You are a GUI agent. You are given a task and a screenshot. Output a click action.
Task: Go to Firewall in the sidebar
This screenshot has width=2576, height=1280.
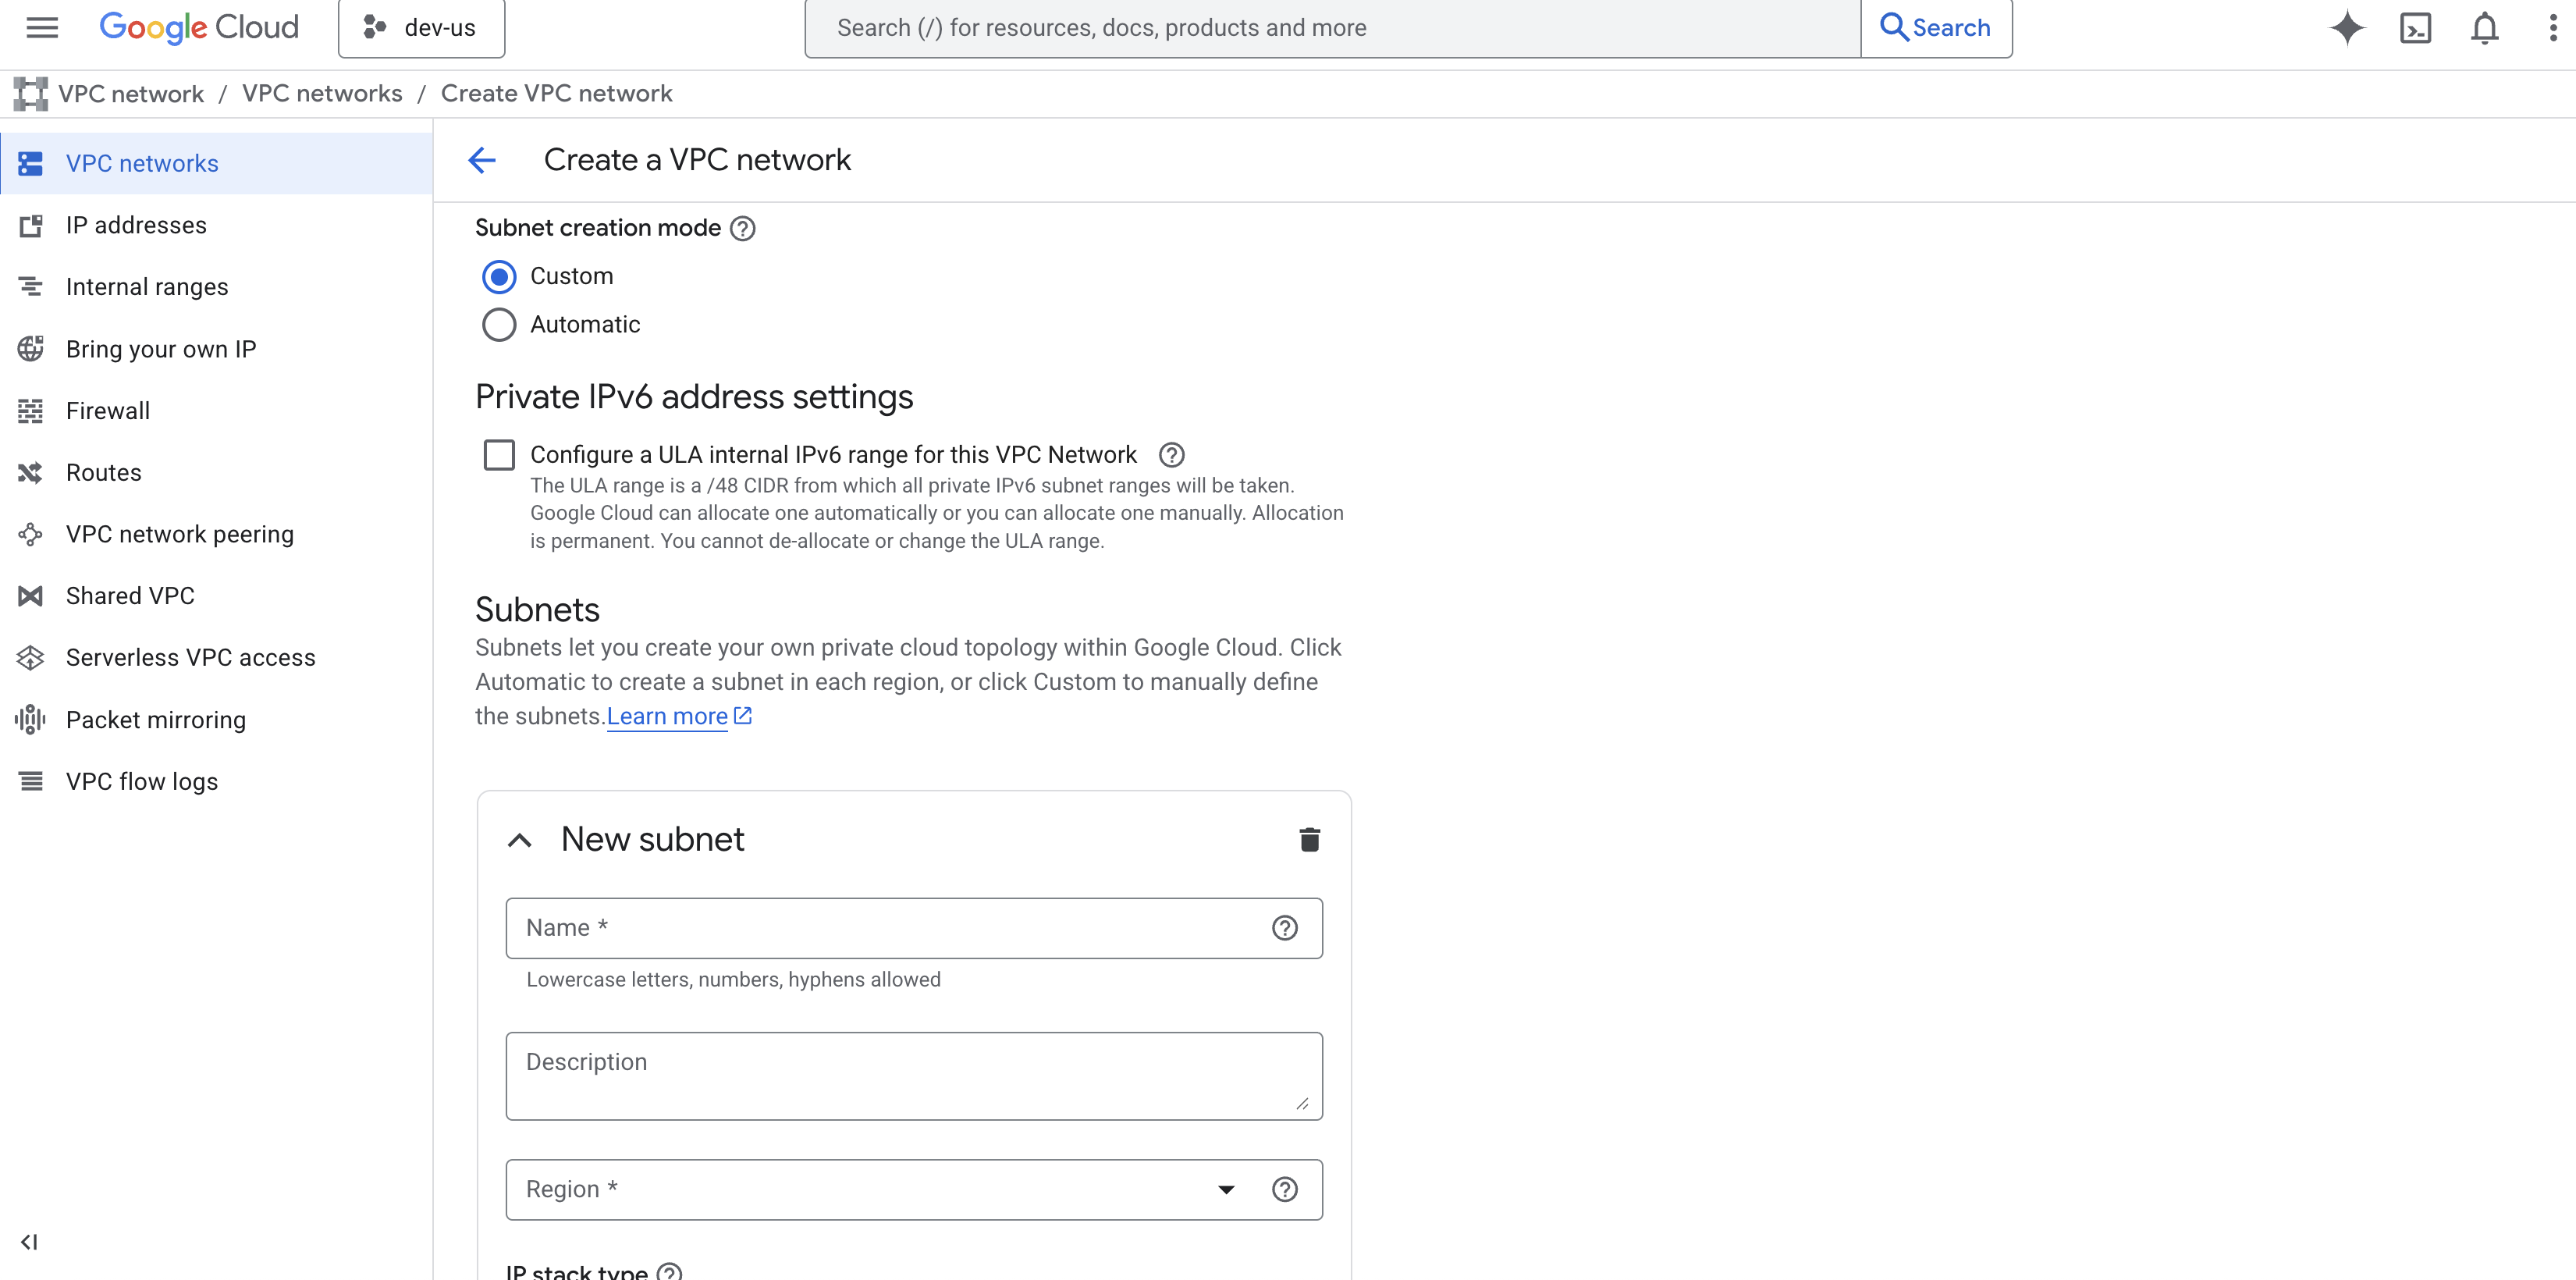pyautogui.click(x=107, y=411)
